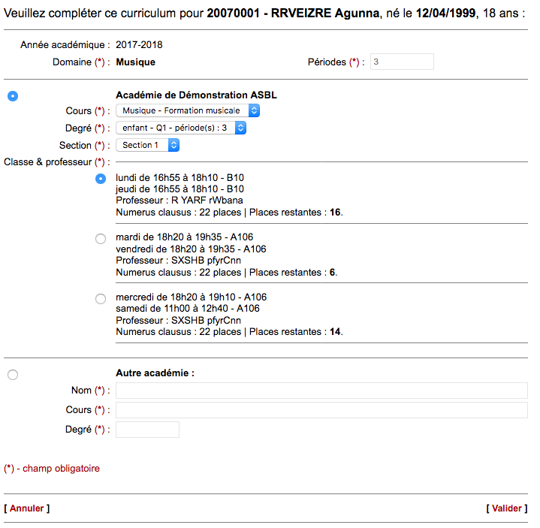
Task: Open the Cours dropdown showing Musique - Formation musicale
Action: (x=188, y=111)
